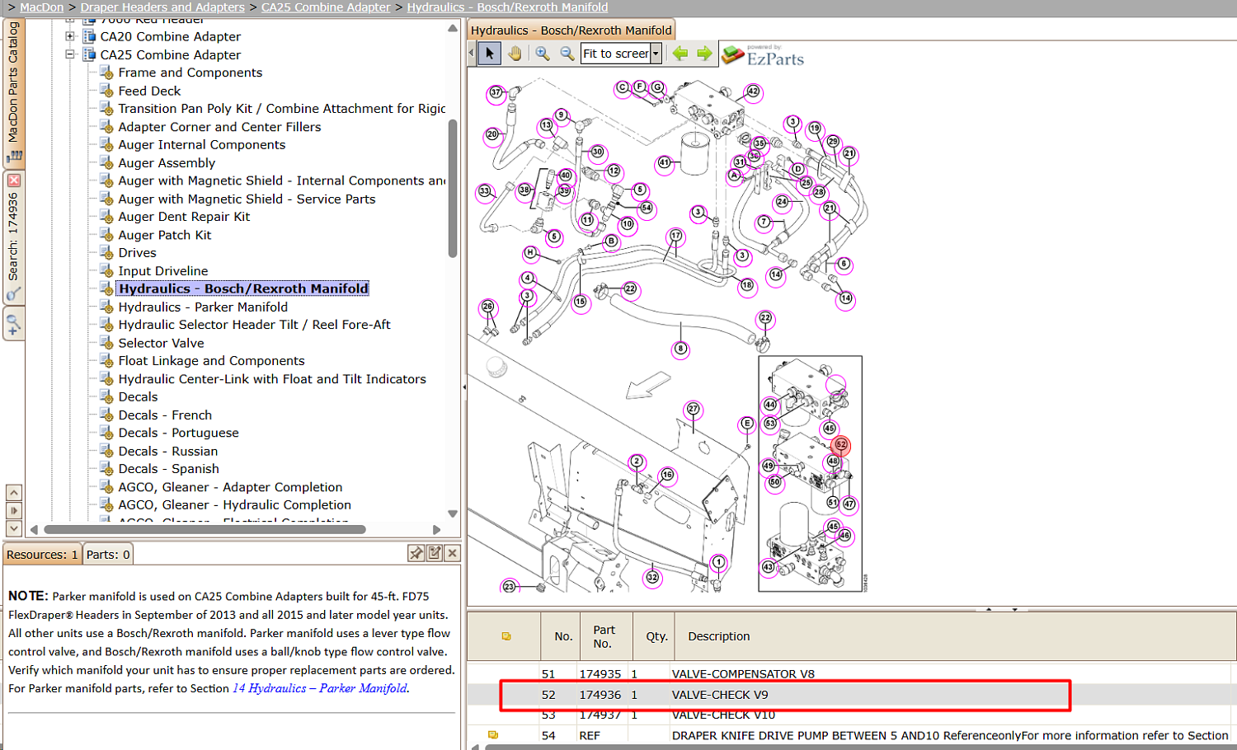The height and width of the screenshot is (750, 1237).
Task: Open Hydraulics - Bosch/Rexroth Manifold breadcrumb
Action: tap(507, 7)
